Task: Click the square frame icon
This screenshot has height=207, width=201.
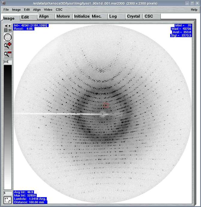Action: pyautogui.click(x=6, y=30)
